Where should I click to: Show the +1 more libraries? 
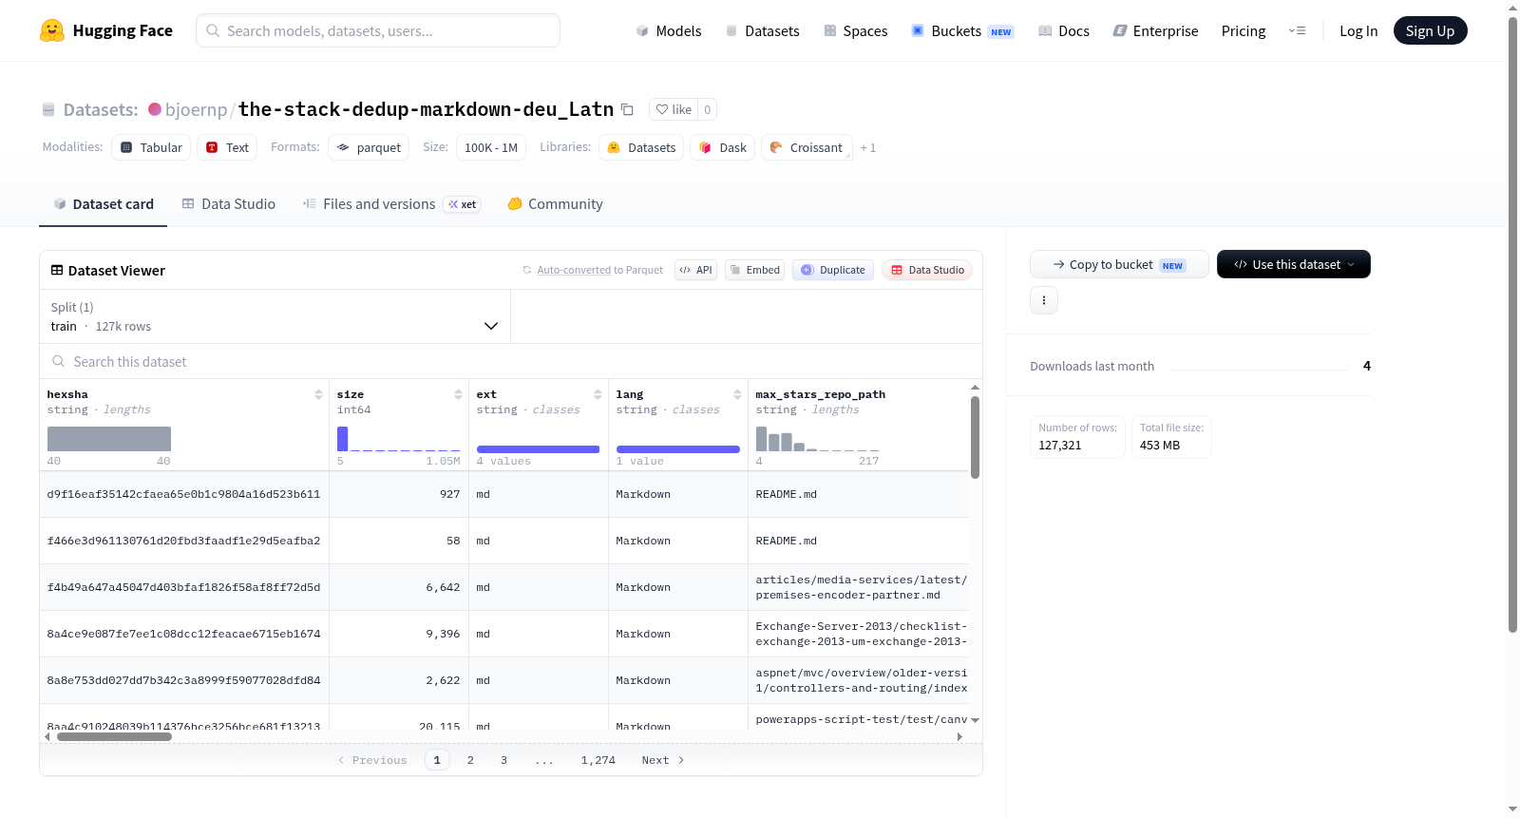tap(868, 147)
